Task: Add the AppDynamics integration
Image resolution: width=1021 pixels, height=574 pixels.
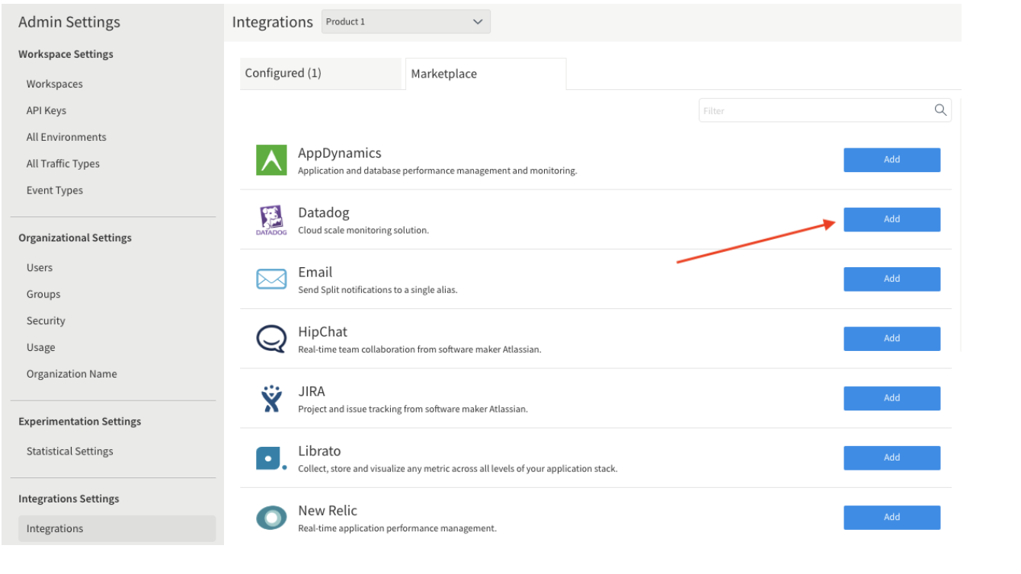Action: pyautogui.click(x=891, y=160)
